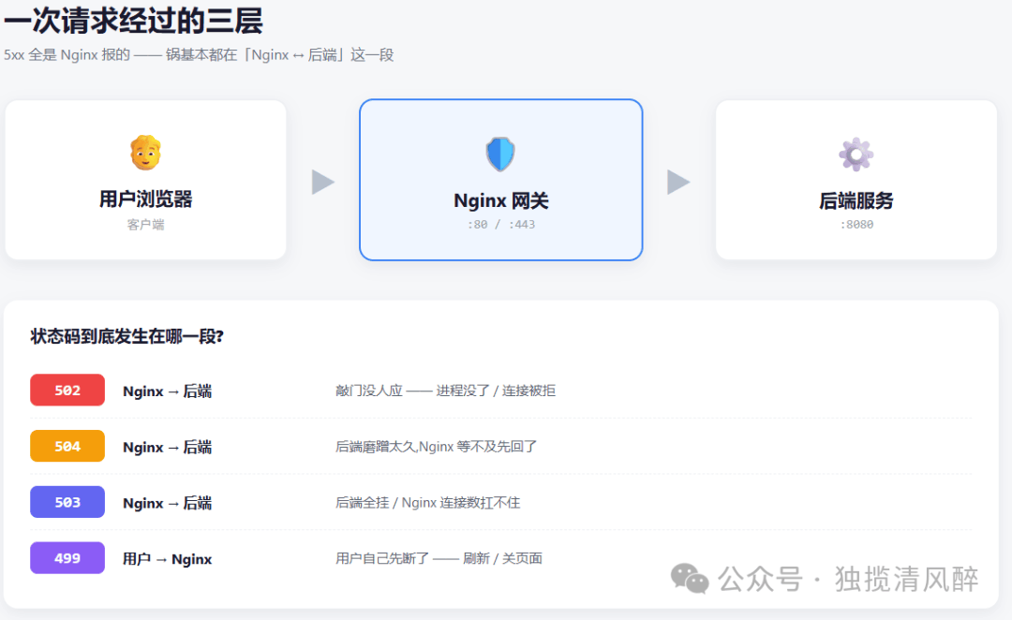The image size is (1012, 620).
Task: Select the 用户浏览器 card title
Action: [146, 199]
